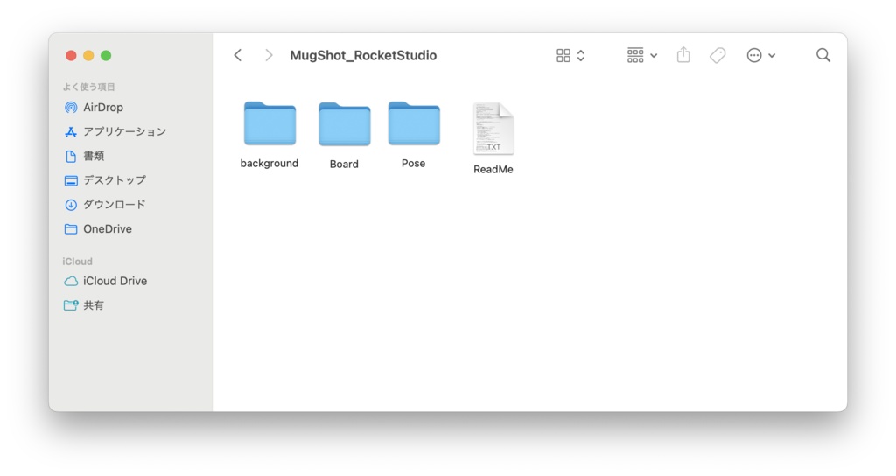Click the iCloud section header
The width and height of the screenshot is (896, 476).
click(77, 261)
